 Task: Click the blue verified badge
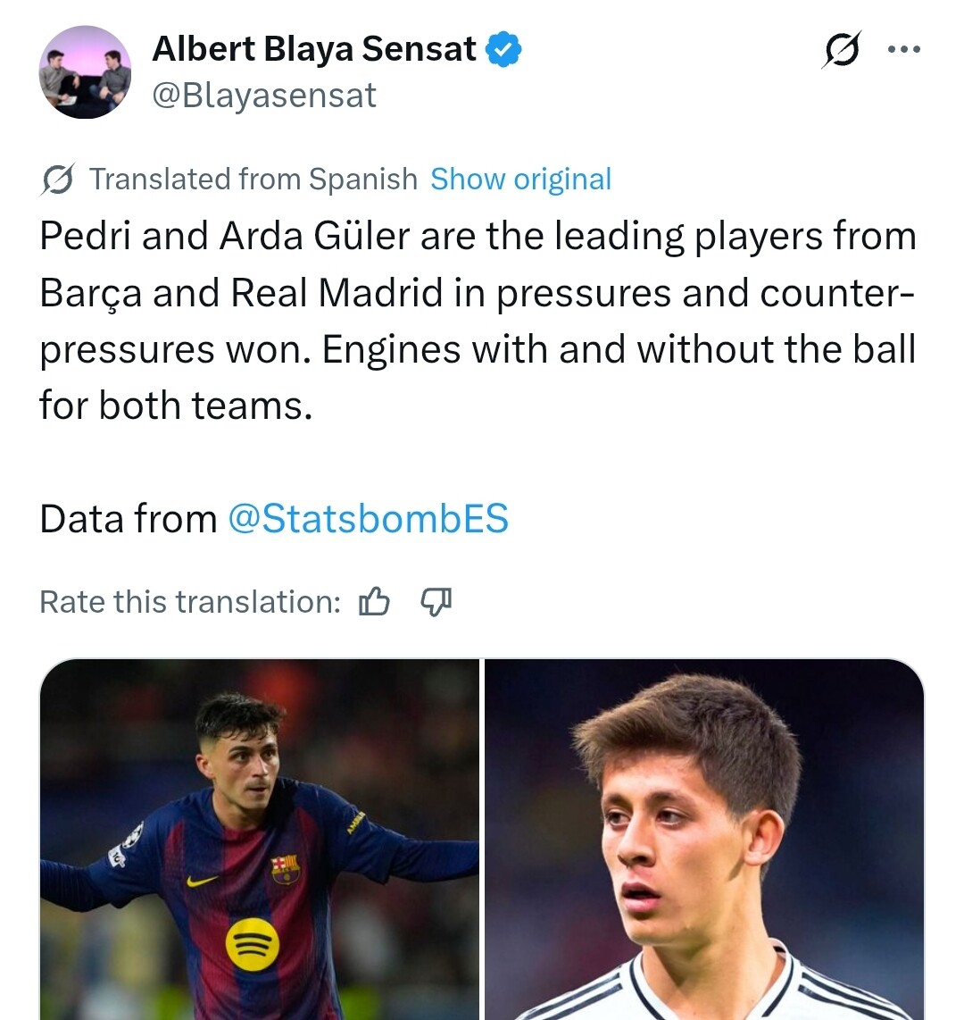504,49
